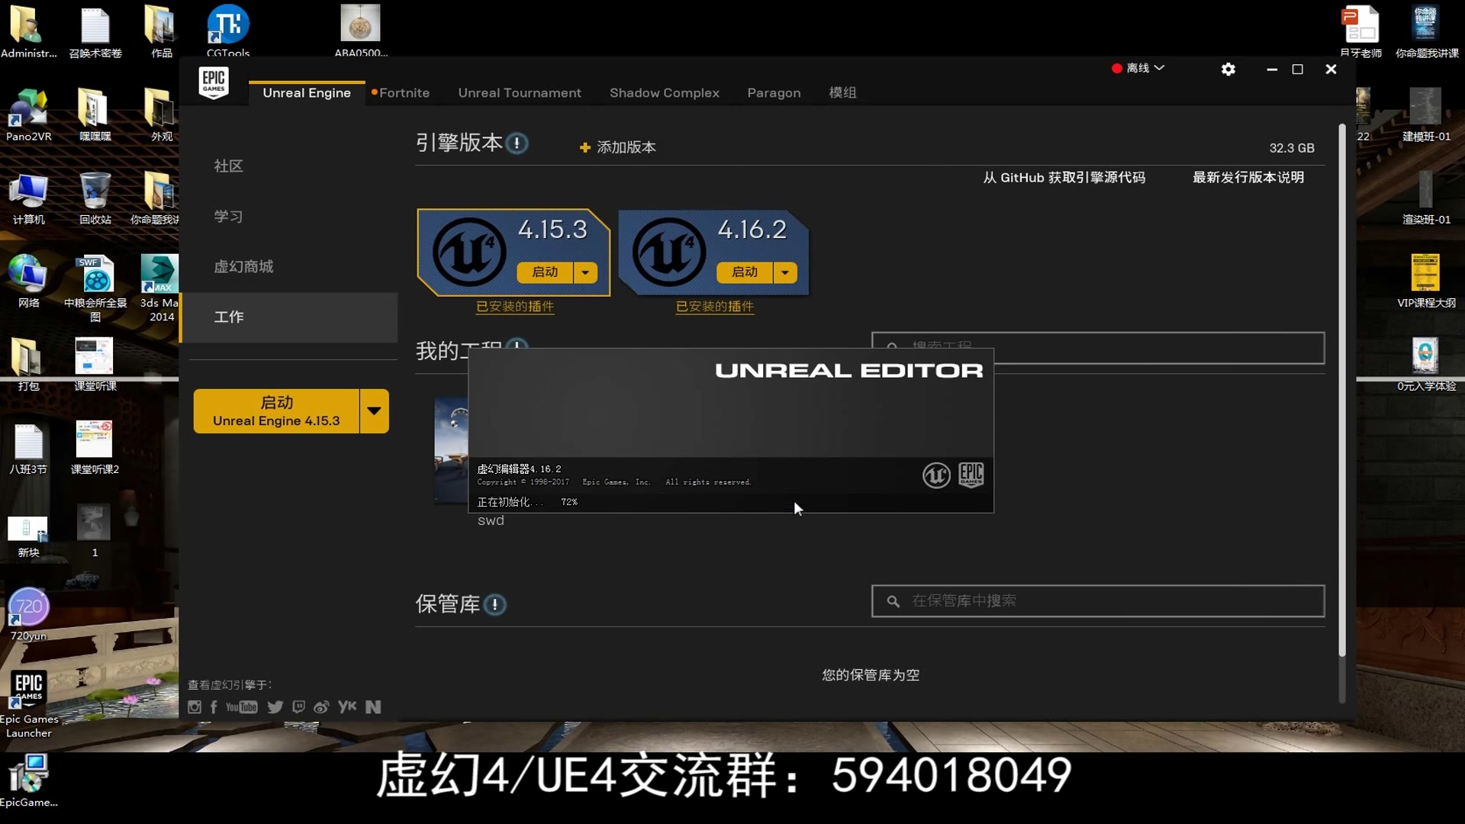The image size is (1465, 824).
Task: Expand dropdown arrow on 4.16.2 launch button
Action: pyautogui.click(x=785, y=272)
